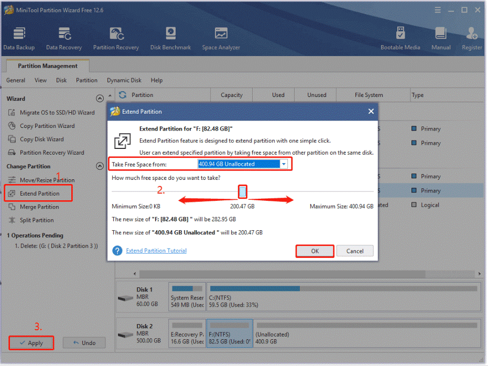Viewport: 488px width, 366px height.
Task: Open the Dynamic Disk menu
Action: [124, 80]
